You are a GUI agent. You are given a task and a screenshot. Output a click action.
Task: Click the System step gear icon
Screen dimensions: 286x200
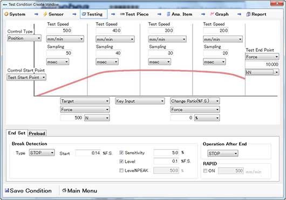click(x=6, y=14)
